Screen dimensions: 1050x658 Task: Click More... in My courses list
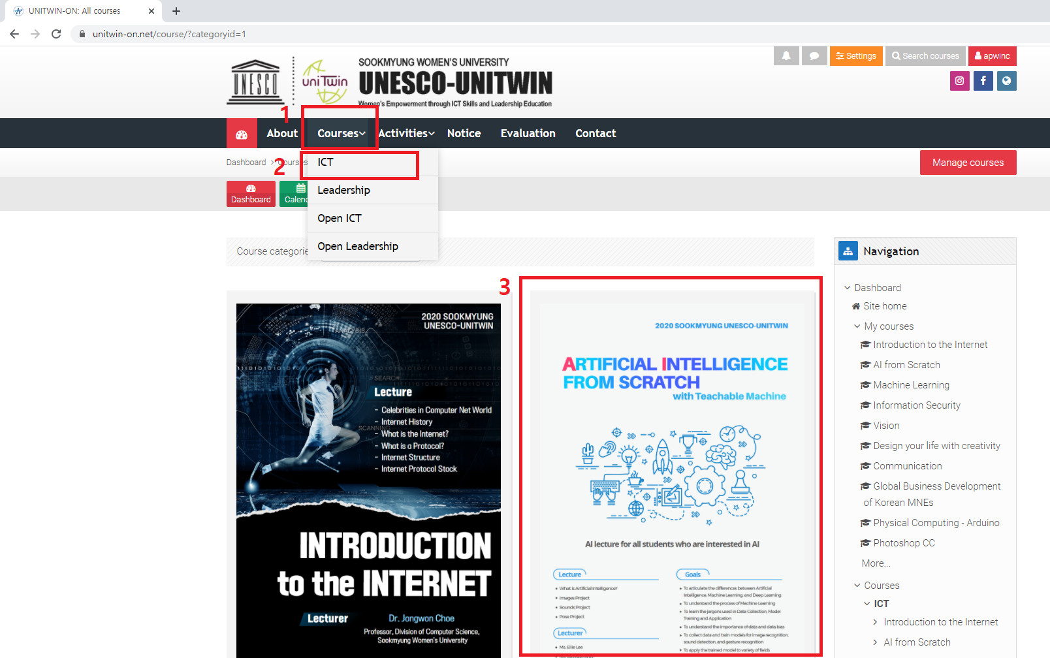876,563
